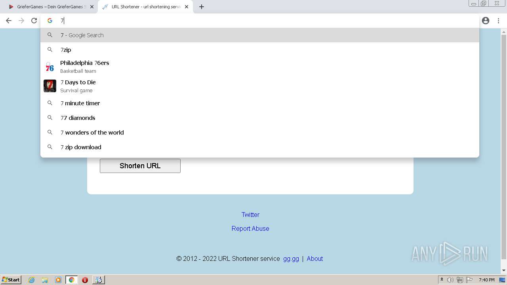Choose the '7 Days to Die' suggestion
Viewport: 507px width, 285px height.
pyautogui.click(x=260, y=86)
